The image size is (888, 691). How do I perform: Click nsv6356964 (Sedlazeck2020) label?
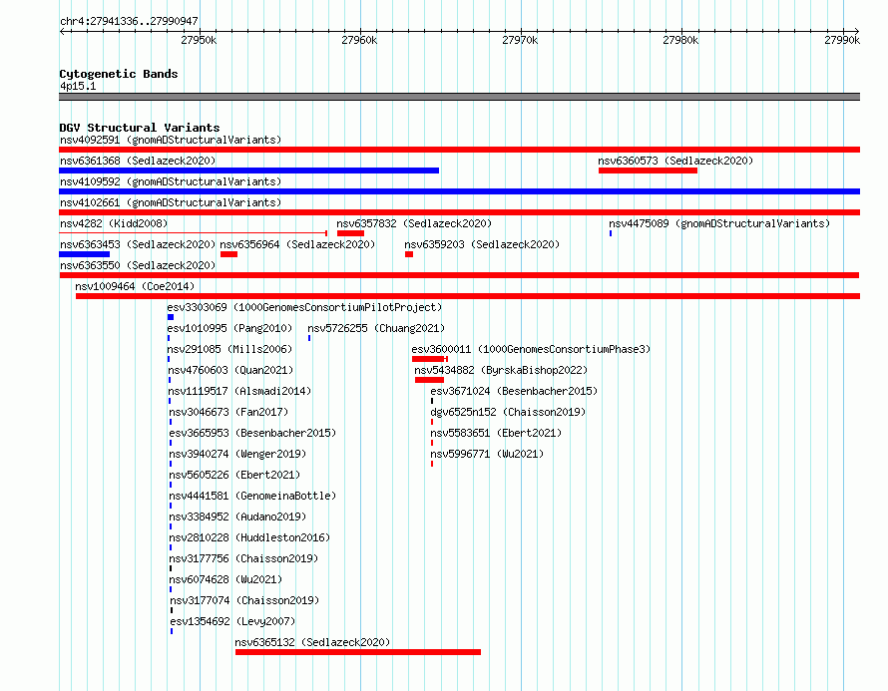coord(297,244)
